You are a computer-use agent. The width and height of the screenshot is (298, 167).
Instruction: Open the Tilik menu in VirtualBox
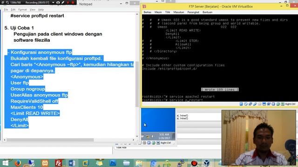point(168,12)
